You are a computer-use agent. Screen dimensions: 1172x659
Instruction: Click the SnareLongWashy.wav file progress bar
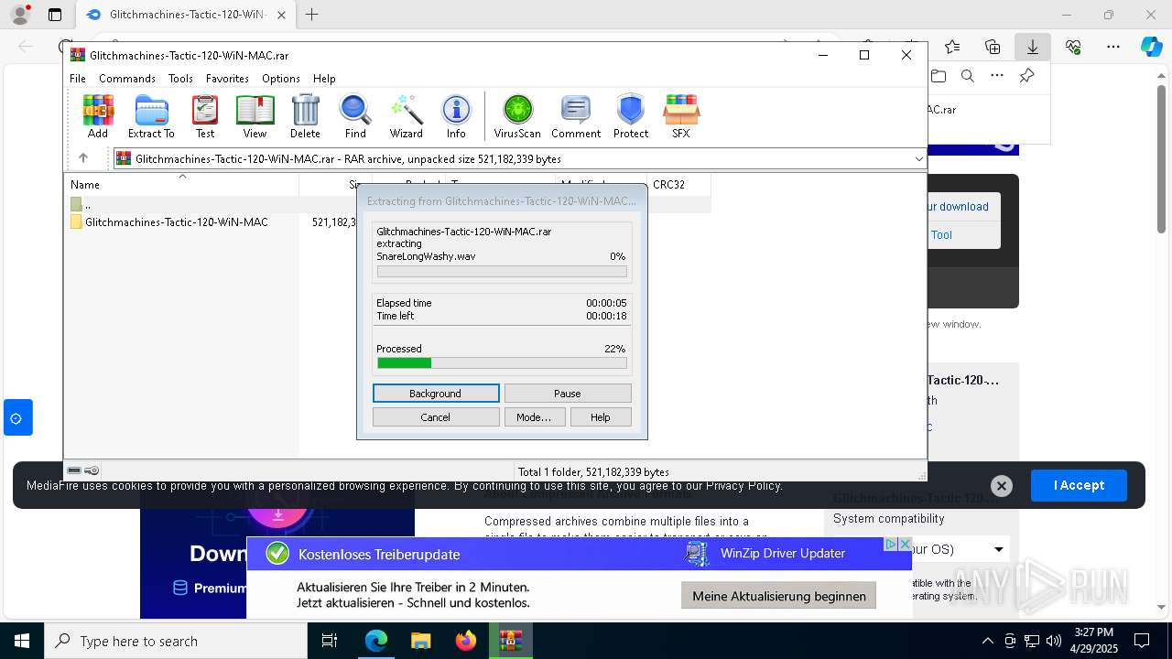tap(502, 272)
